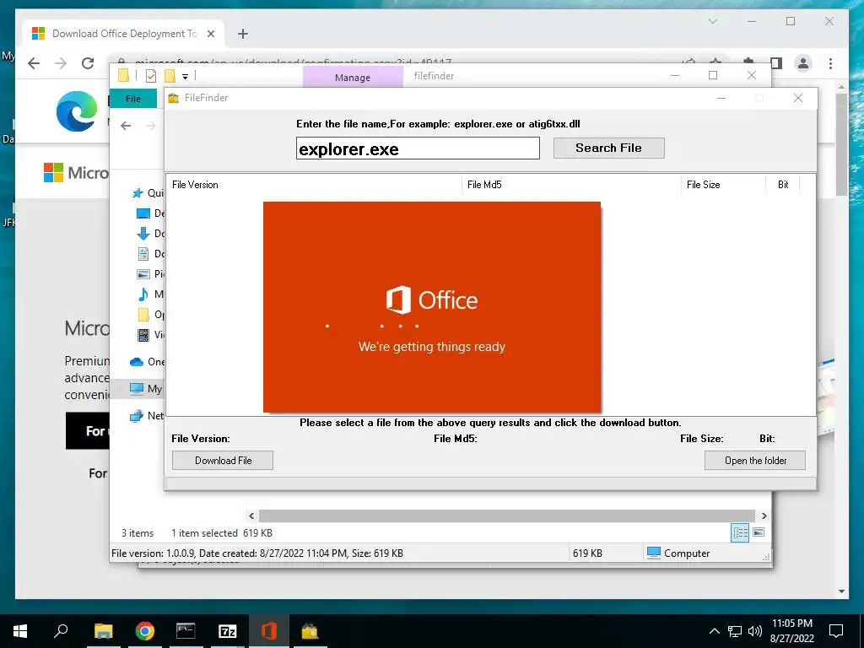864x648 pixels.
Task: Click the left scroll arrow in Explorer
Action: tap(251, 516)
